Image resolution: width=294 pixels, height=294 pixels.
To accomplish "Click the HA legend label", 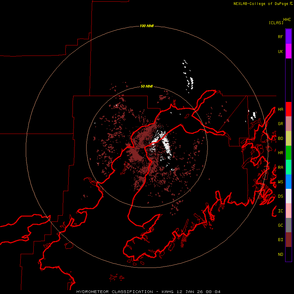I will click(x=280, y=109).
